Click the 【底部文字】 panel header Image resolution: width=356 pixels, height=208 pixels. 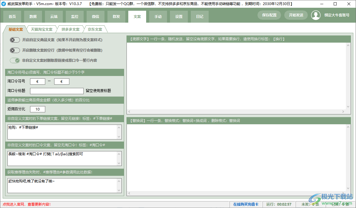tap(239, 39)
